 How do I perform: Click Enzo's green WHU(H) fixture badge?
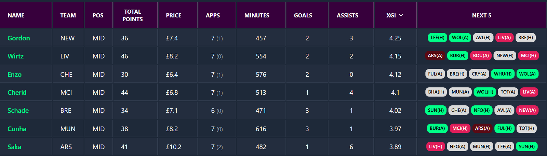tap(503, 74)
